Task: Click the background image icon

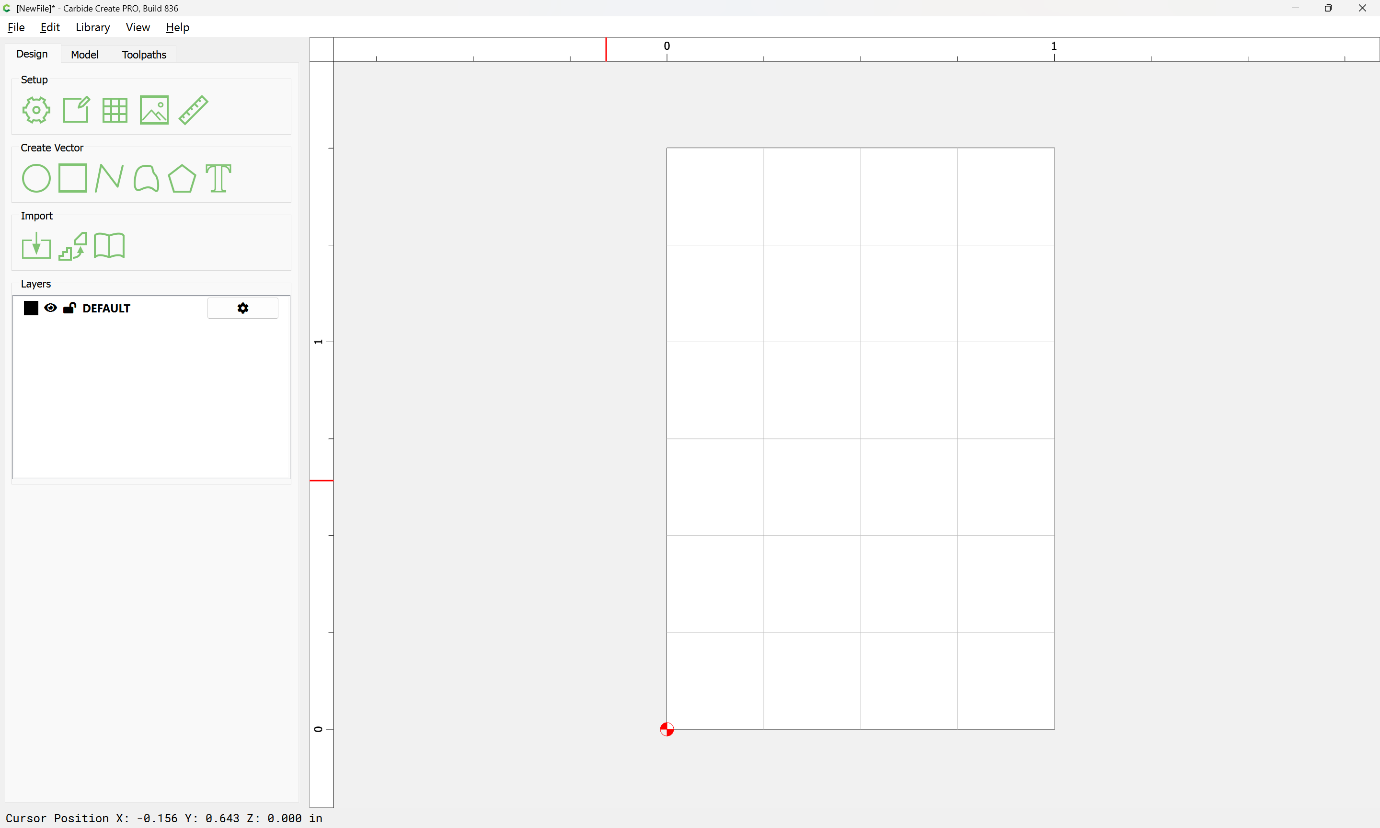Action: pos(154,110)
